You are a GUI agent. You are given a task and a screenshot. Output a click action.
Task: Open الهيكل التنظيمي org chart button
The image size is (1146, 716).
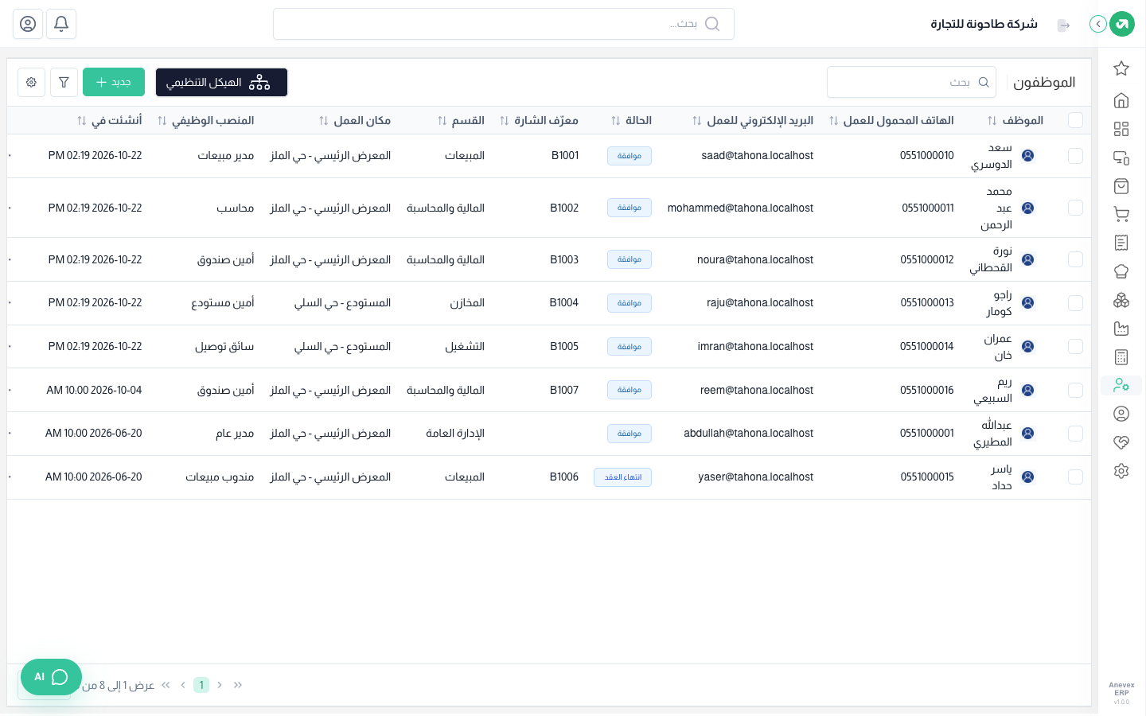(221, 82)
